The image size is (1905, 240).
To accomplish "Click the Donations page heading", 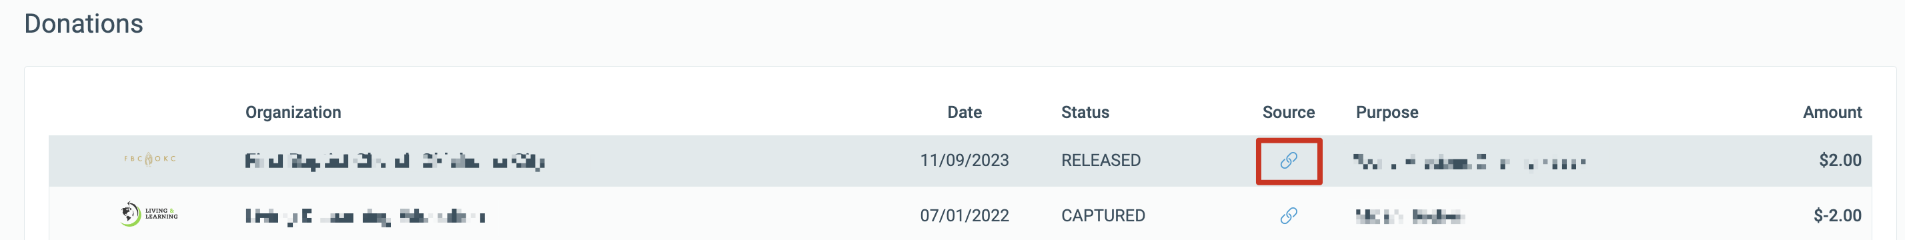I will tap(83, 23).
